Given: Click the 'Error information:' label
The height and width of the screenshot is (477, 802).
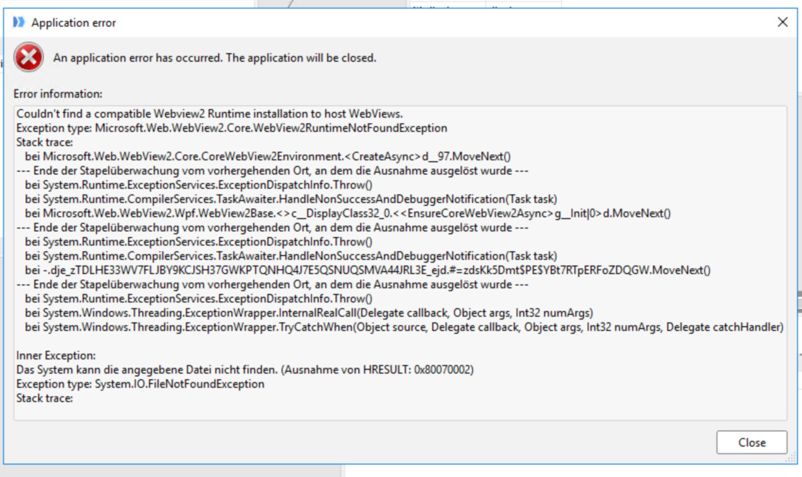Looking at the screenshot, I should tap(57, 94).
